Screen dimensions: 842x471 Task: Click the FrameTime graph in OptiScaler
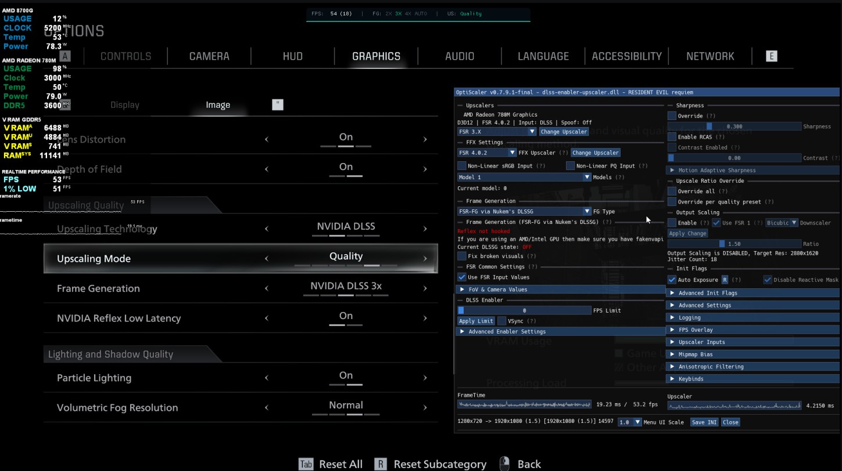click(524, 404)
